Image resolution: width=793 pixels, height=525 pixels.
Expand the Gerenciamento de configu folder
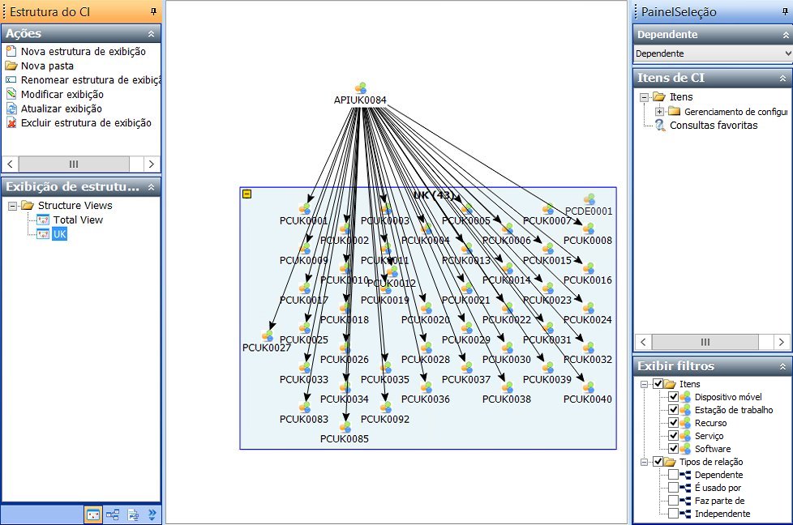(x=659, y=111)
